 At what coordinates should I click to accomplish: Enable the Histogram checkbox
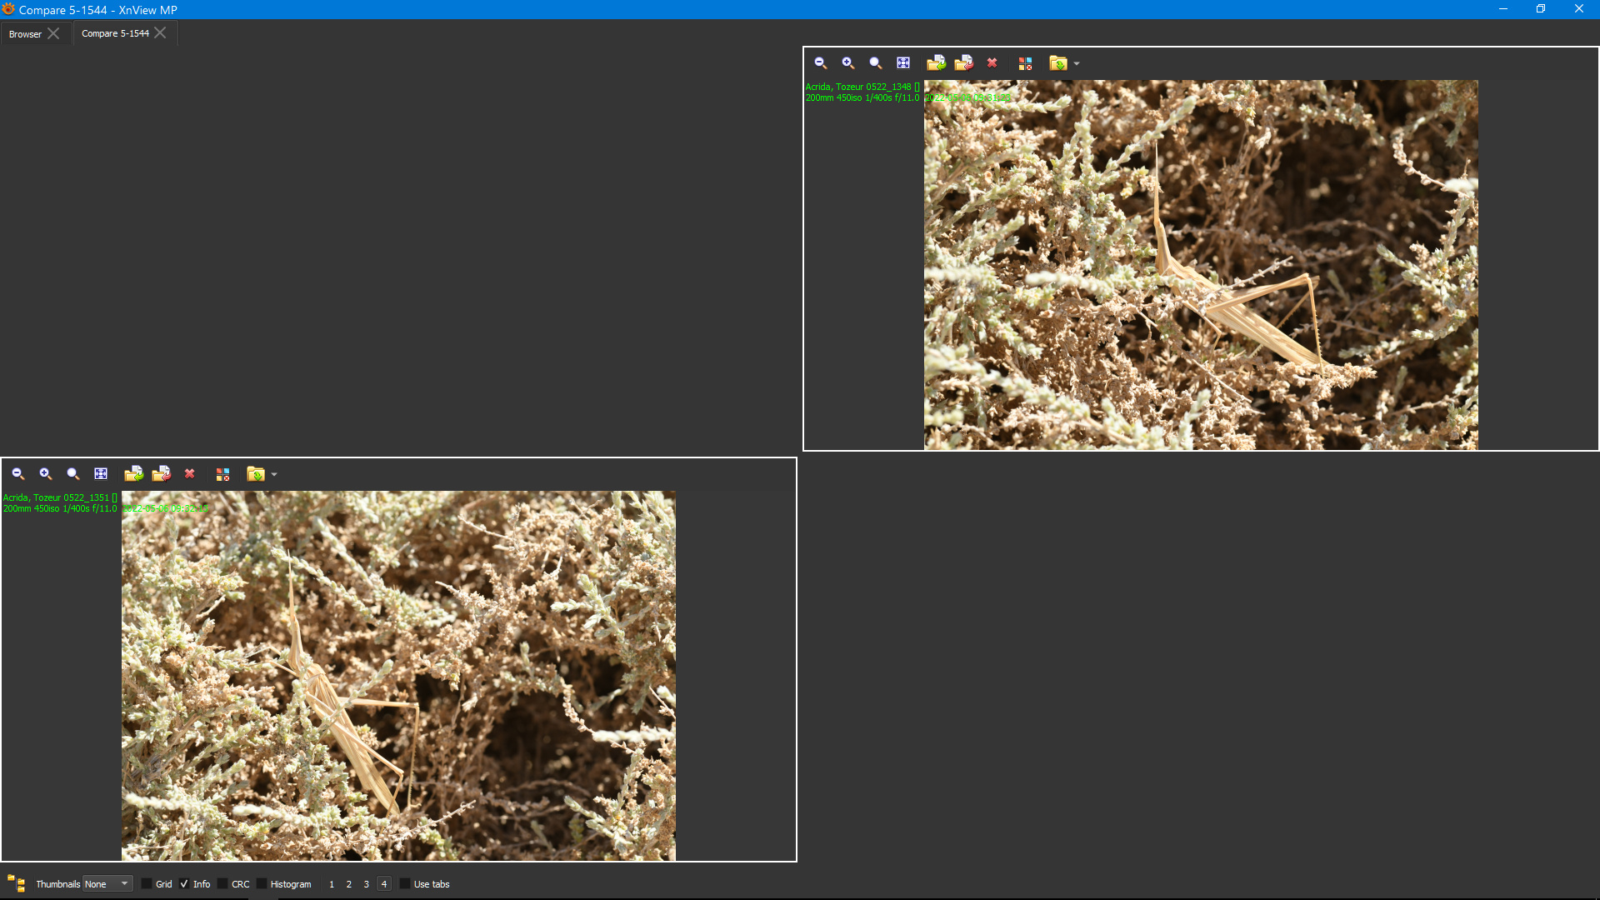click(x=262, y=884)
